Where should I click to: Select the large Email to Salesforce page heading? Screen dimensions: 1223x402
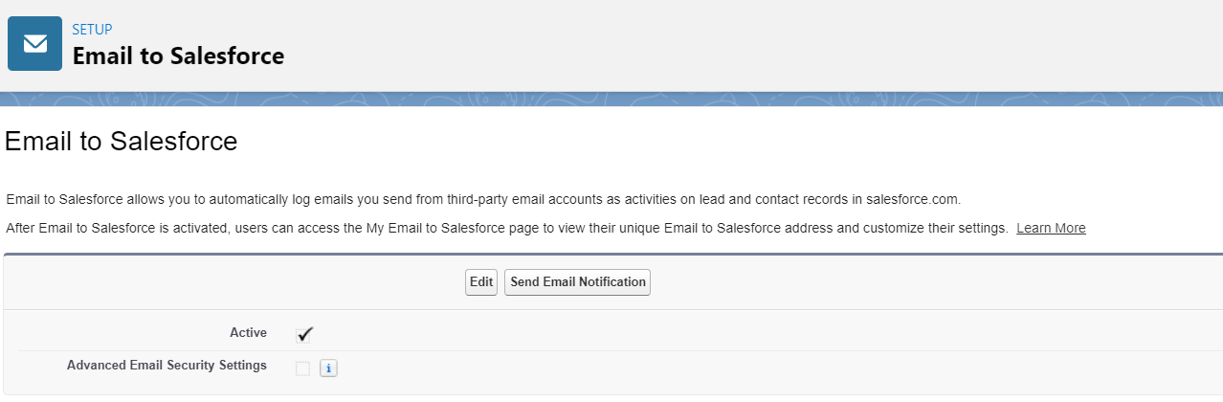click(121, 142)
